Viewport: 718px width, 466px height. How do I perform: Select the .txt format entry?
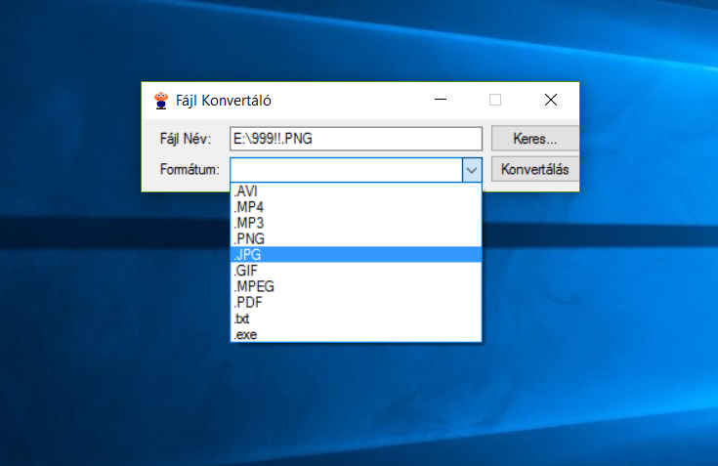tap(356, 319)
